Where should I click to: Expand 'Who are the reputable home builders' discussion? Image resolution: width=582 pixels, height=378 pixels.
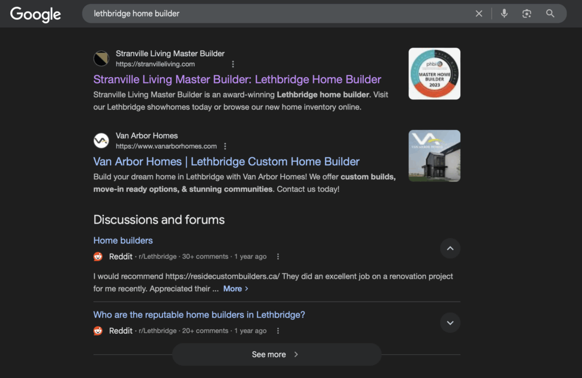click(x=450, y=323)
